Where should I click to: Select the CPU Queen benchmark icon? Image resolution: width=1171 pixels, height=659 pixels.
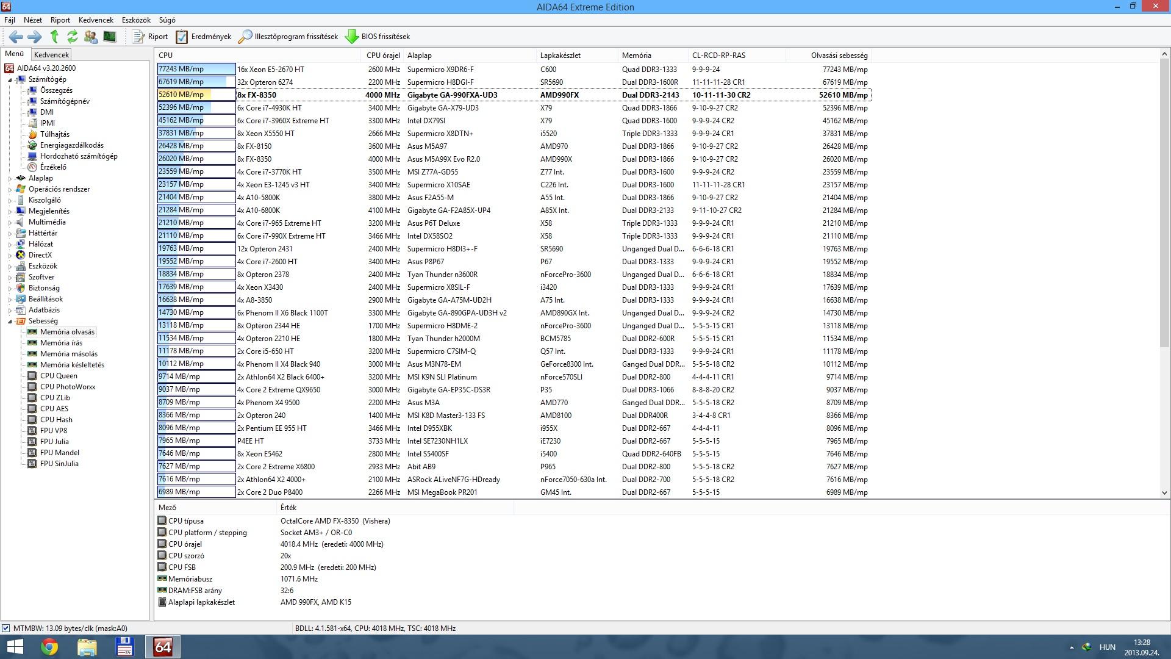(32, 376)
